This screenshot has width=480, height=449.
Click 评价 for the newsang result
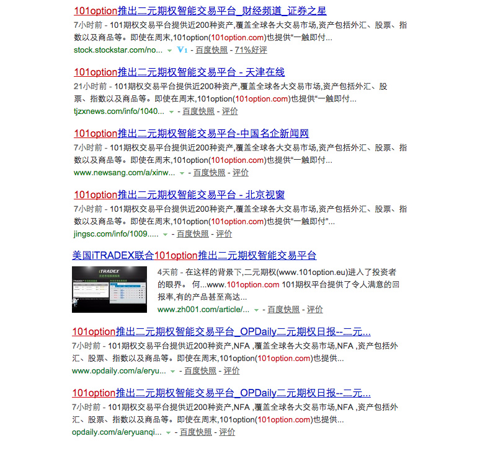click(x=241, y=173)
